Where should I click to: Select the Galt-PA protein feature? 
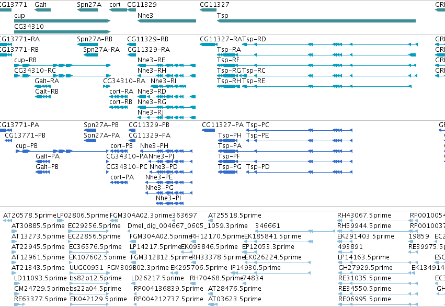43,162
